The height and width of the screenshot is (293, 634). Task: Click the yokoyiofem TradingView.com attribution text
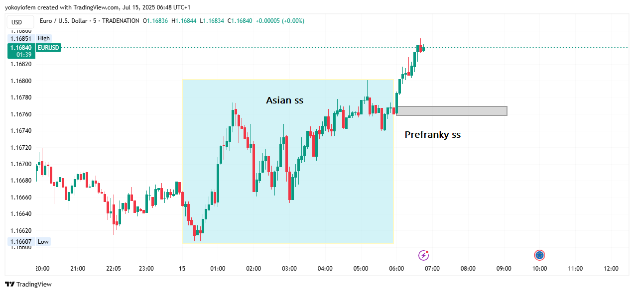point(98,7)
